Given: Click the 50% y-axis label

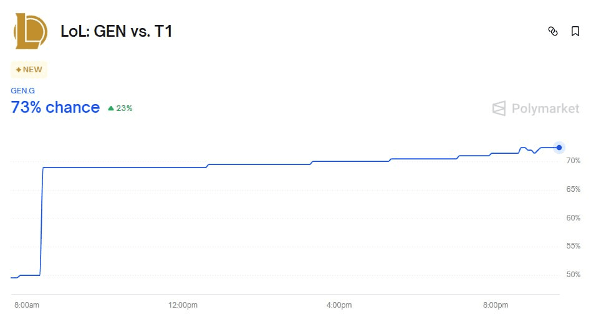Looking at the screenshot, I should click(x=574, y=275).
